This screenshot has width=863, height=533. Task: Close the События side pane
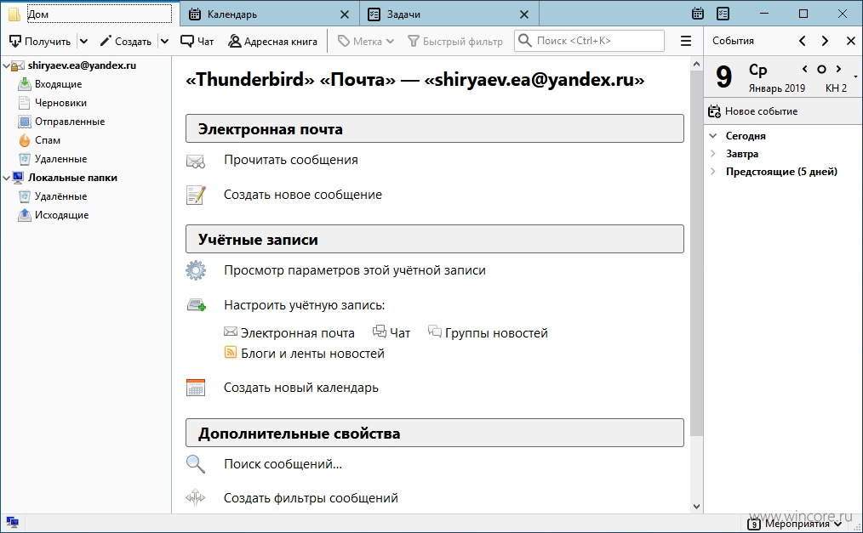pyautogui.click(x=851, y=41)
